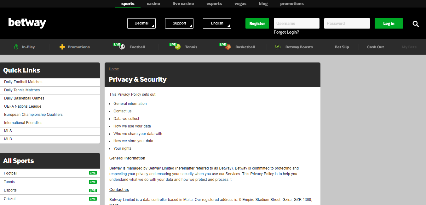Click the Home breadcrumb link
The width and height of the screenshot is (426, 205).
(x=114, y=69)
